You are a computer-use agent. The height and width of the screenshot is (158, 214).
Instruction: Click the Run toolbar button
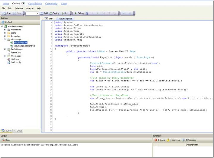[65, 13]
